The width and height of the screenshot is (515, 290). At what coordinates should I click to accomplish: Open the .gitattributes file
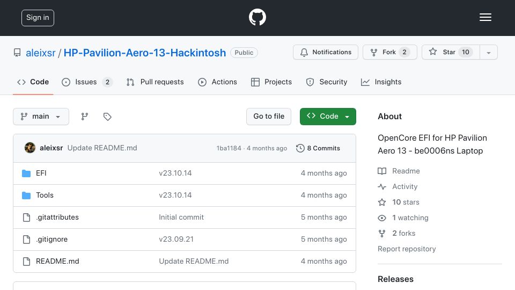click(57, 218)
